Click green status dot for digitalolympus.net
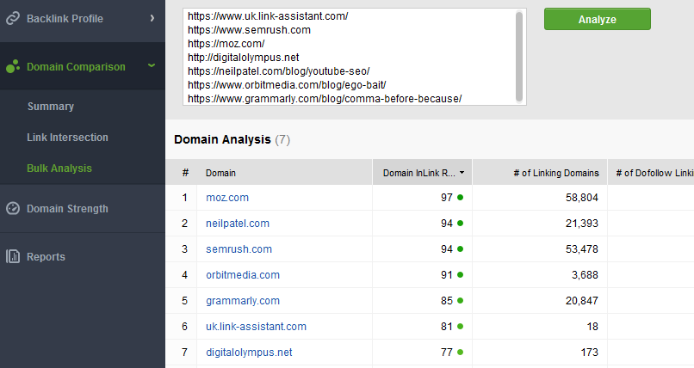Image resolution: width=694 pixels, height=368 pixels. [x=461, y=353]
